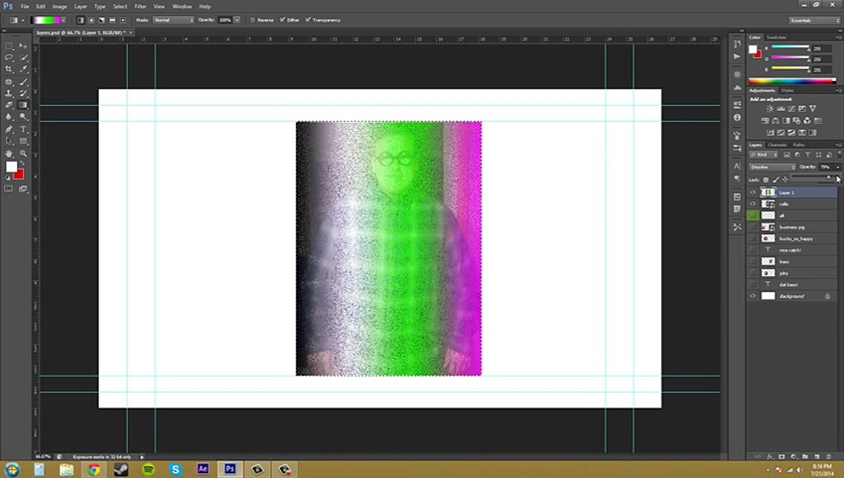Toggle Quick Mask mode
This screenshot has width=844, height=478.
[8, 189]
